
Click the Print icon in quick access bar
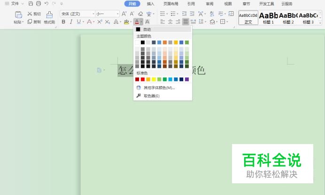click(x=39, y=4)
